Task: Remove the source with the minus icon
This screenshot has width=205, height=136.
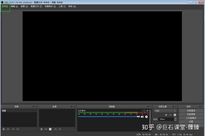Action: [46, 129]
